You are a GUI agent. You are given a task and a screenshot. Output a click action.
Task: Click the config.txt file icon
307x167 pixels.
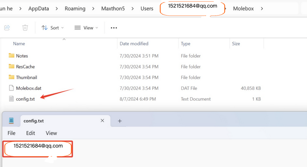(11, 99)
